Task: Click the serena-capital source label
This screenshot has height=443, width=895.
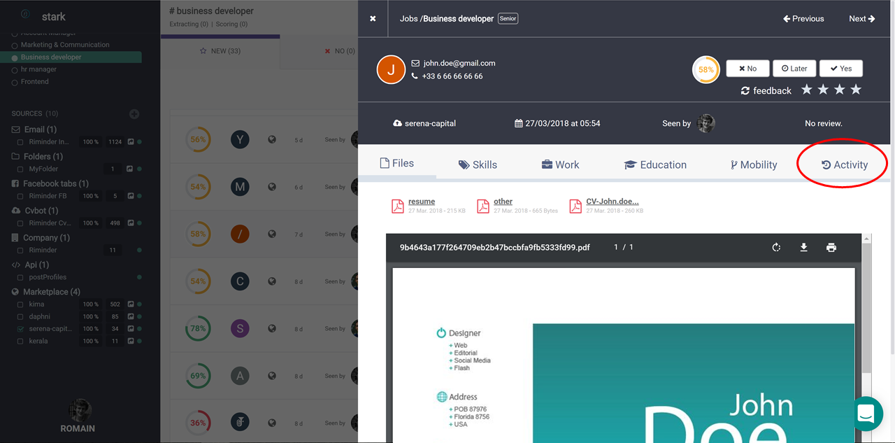Action: [431, 123]
